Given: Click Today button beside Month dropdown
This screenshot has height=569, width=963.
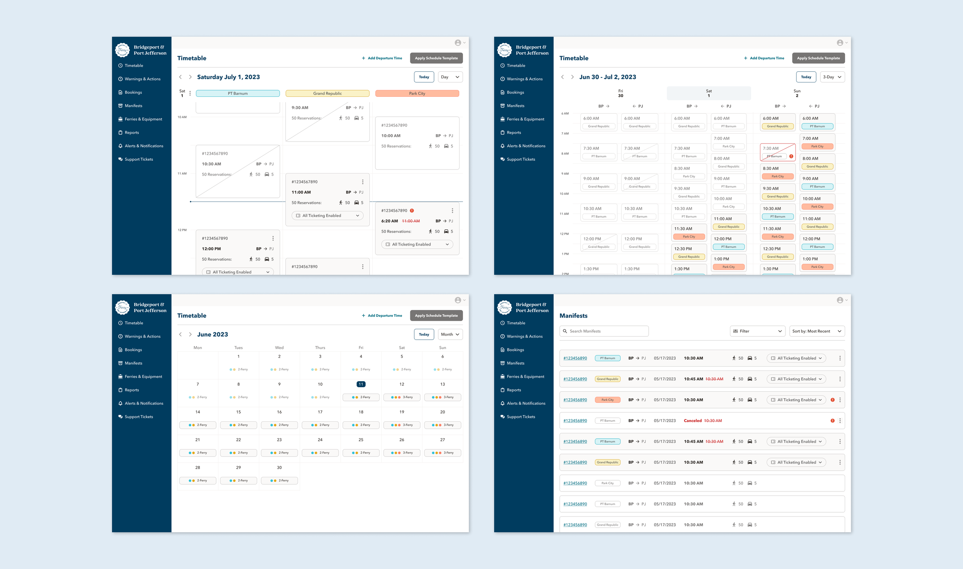Looking at the screenshot, I should (x=424, y=335).
